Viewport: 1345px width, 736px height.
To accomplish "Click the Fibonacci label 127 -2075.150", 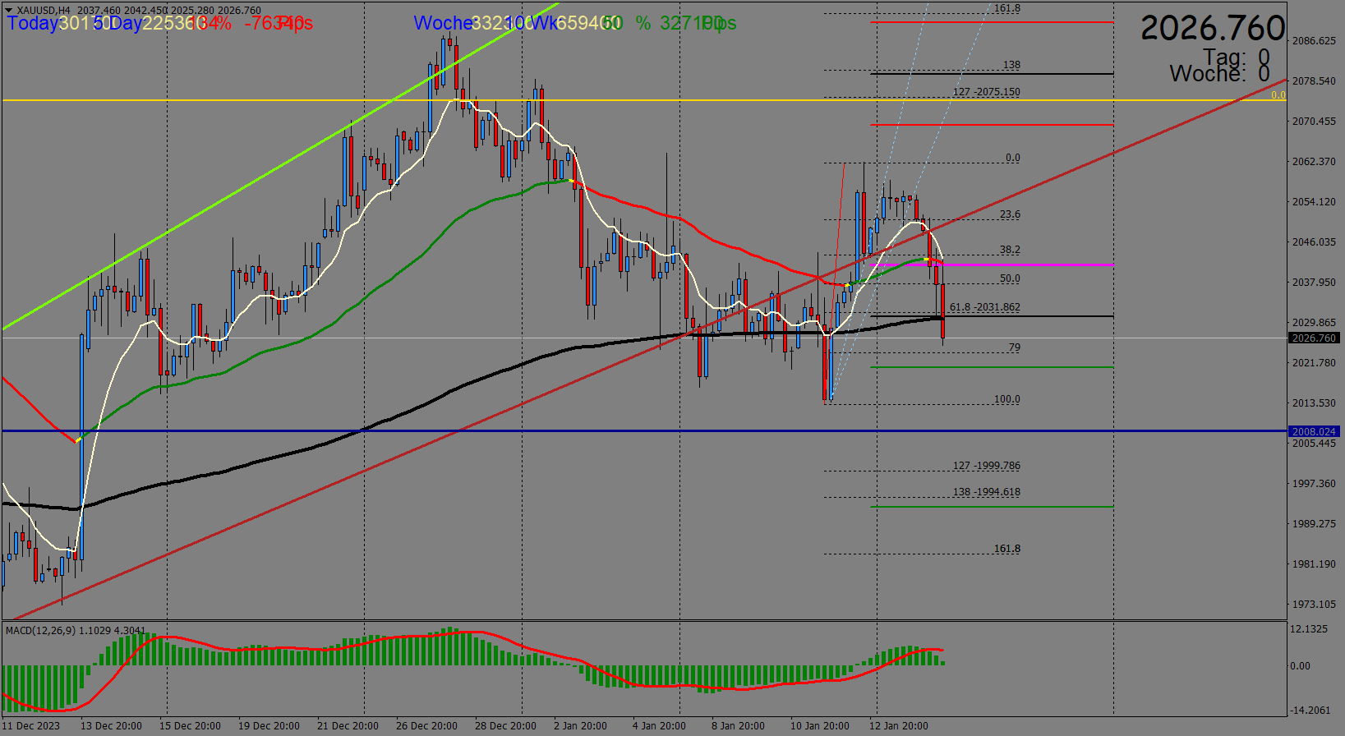I will pyautogui.click(x=986, y=92).
